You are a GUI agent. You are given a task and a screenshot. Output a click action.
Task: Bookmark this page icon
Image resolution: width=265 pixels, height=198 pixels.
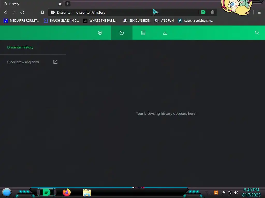click(42, 12)
